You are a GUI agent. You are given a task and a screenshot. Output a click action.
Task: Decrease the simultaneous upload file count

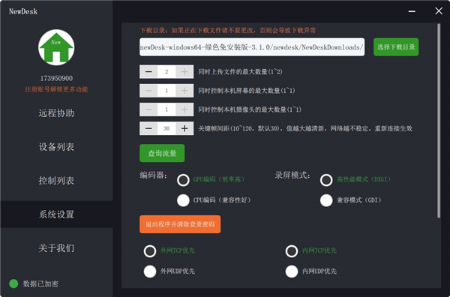coord(148,72)
